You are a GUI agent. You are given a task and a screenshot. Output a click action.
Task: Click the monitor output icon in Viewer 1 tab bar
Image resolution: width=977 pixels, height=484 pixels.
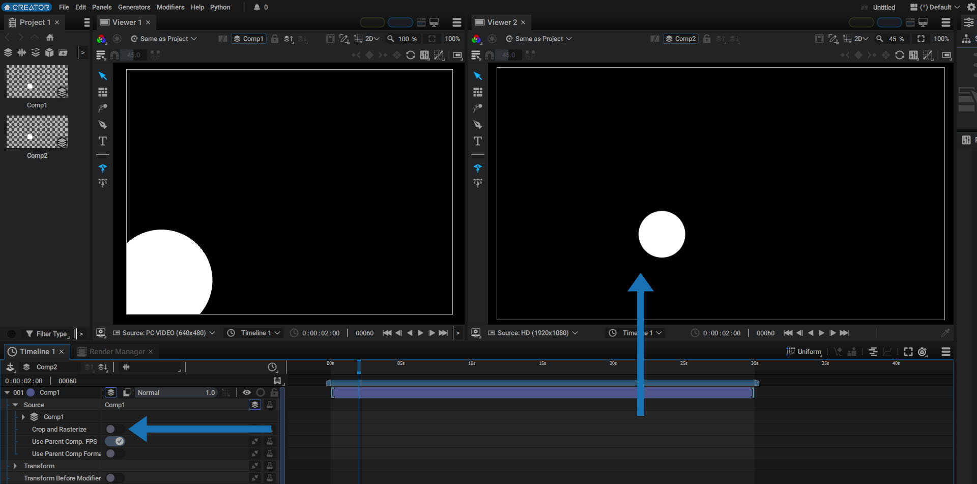tap(434, 22)
